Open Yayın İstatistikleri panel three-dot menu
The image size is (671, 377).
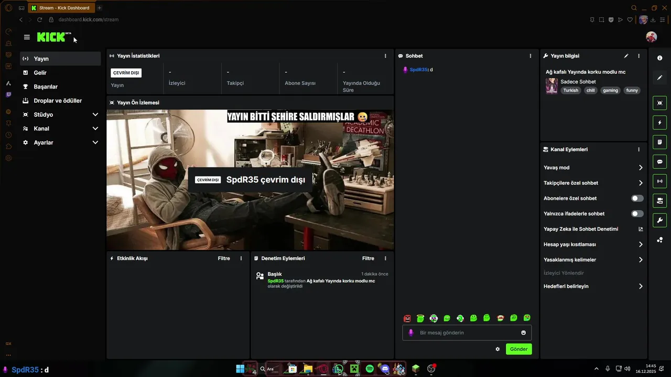(x=385, y=56)
